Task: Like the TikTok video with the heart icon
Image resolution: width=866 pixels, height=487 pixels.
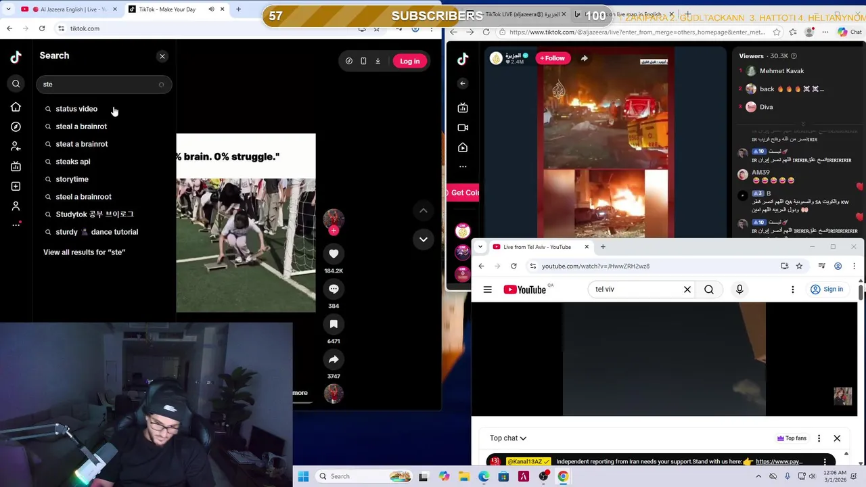Action: [x=334, y=254]
